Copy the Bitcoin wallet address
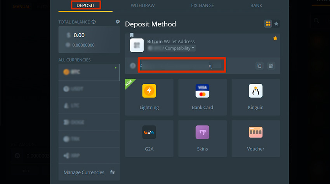 click(x=259, y=66)
